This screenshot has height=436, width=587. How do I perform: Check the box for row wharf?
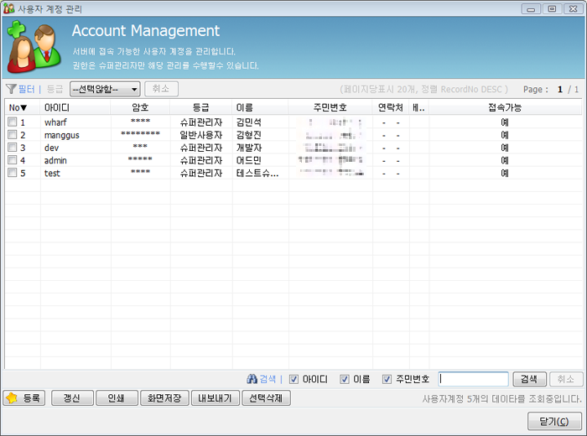coord(12,122)
